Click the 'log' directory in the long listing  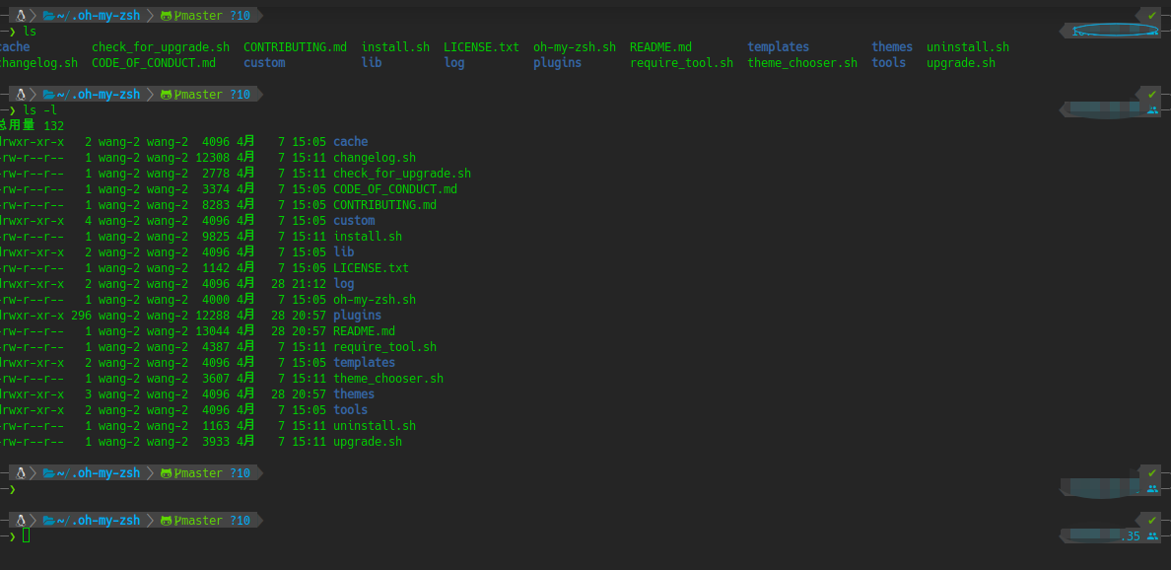(344, 284)
